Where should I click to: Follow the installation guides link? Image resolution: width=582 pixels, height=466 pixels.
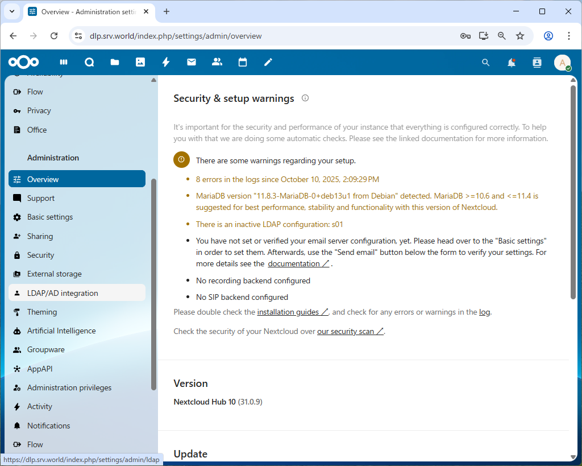(x=292, y=312)
